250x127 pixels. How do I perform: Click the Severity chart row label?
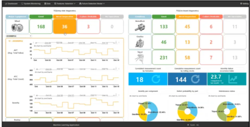(x=16, y=103)
